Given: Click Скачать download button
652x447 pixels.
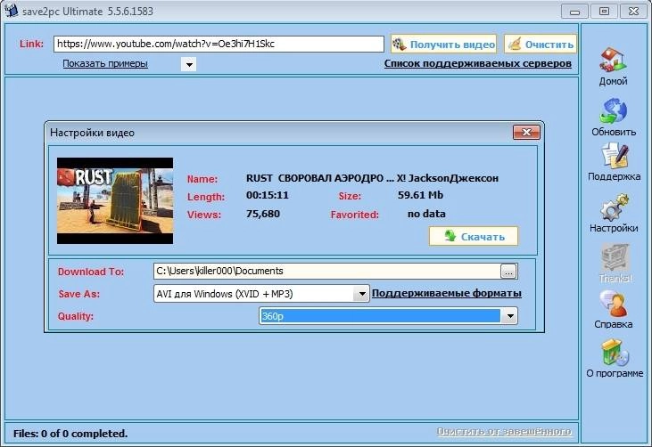Looking at the screenshot, I should click(x=474, y=237).
